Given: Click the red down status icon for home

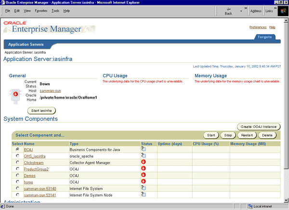Looking at the screenshot, I should coord(143,181).
